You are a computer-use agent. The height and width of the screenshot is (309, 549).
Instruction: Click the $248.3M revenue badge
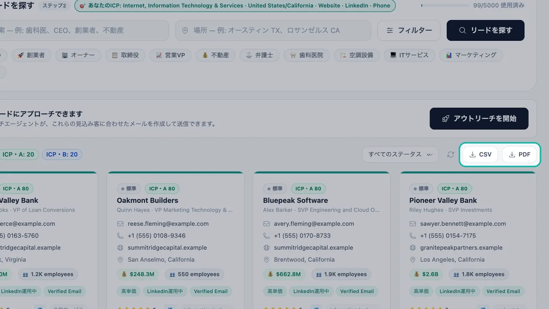tap(139, 274)
